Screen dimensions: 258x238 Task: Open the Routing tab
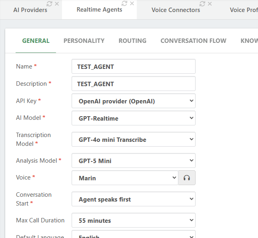pos(132,40)
